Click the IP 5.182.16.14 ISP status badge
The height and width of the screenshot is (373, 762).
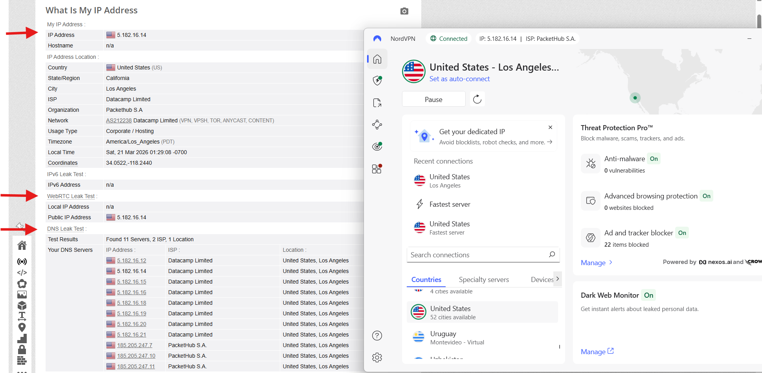coord(527,38)
